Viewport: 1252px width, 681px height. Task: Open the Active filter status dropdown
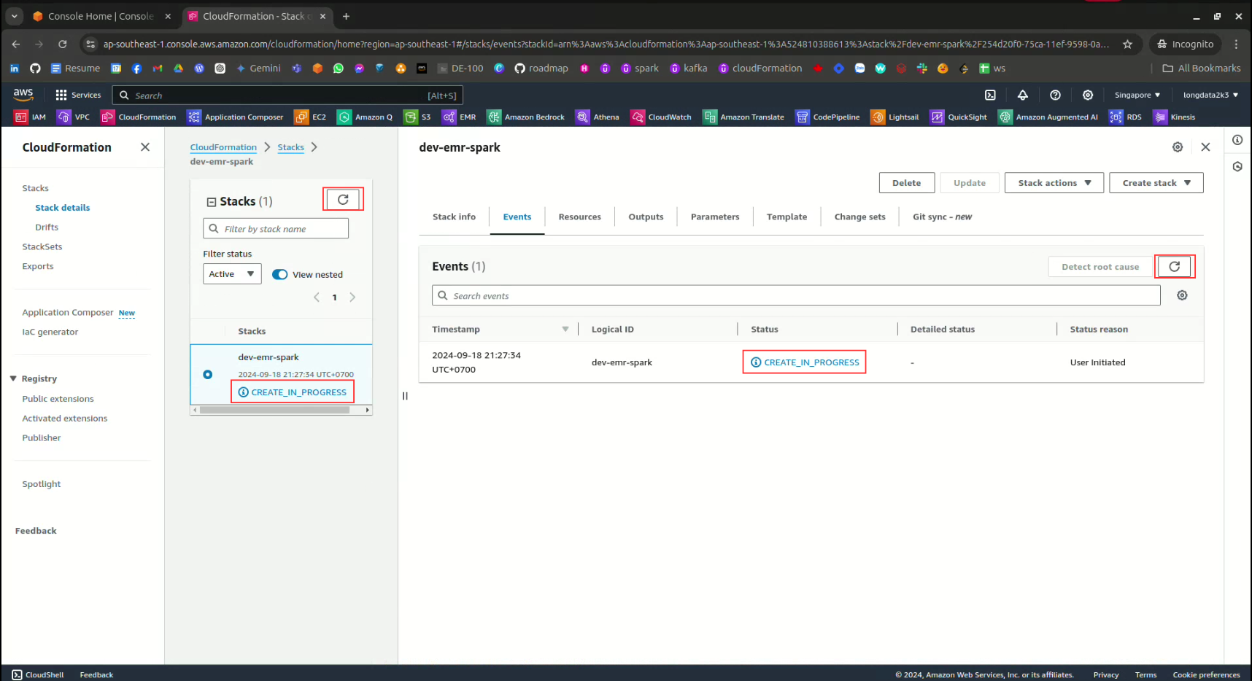pos(231,274)
